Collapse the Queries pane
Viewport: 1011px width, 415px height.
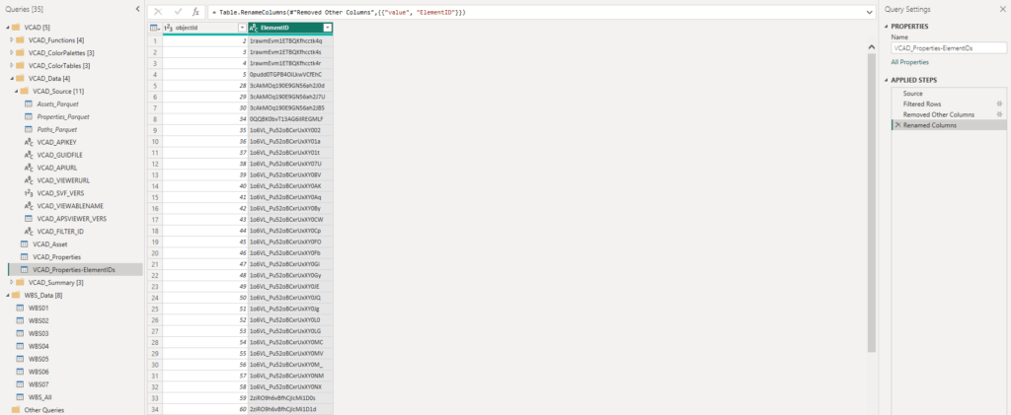(x=136, y=9)
